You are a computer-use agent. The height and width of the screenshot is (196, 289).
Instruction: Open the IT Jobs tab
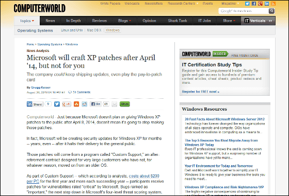coord(204,21)
